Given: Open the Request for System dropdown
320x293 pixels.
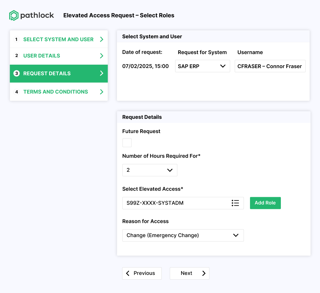Looking at the screenshot, I should point(202,66).
